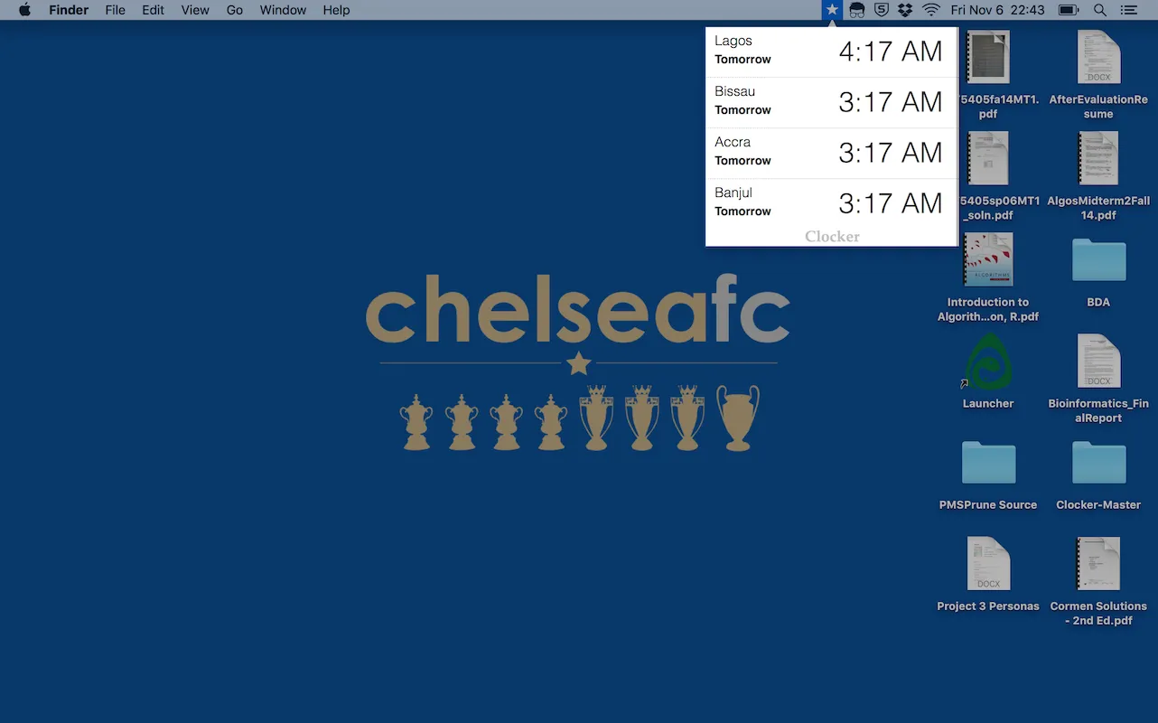Open the View menu
The image size is (1158, 723).
click(x=195, y=10)
